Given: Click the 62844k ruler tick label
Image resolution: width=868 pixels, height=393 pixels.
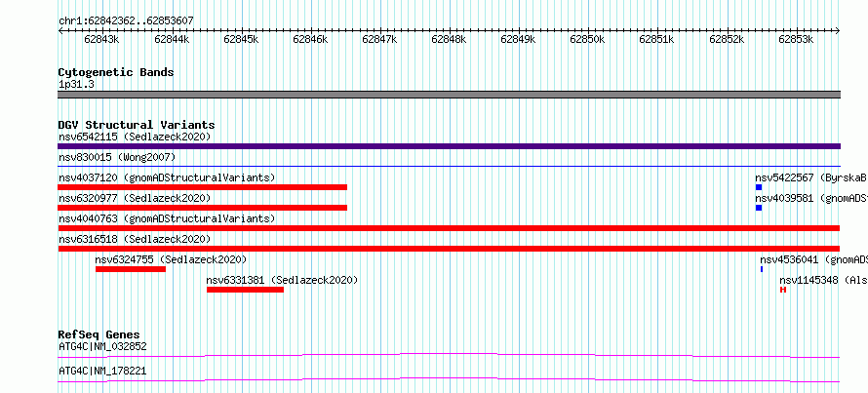Looking at the screenshot, I should click(x=172, y=39).
